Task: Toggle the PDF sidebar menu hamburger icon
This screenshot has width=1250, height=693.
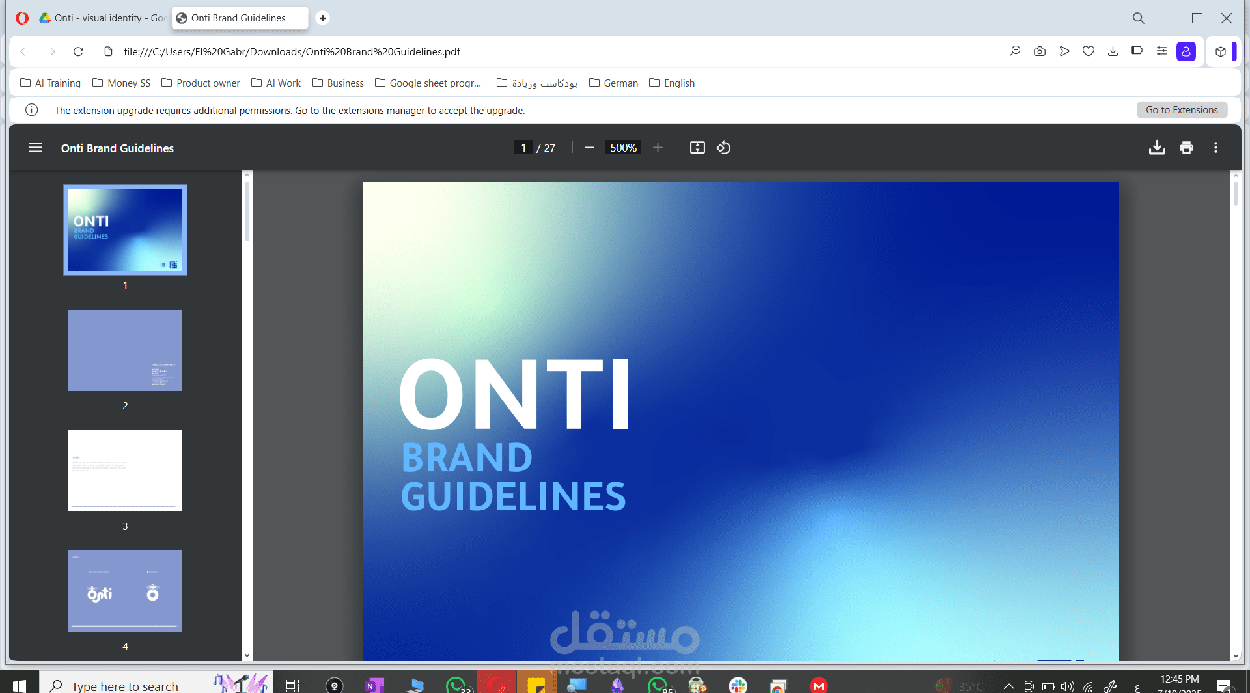Action: (x=35, y=148)
